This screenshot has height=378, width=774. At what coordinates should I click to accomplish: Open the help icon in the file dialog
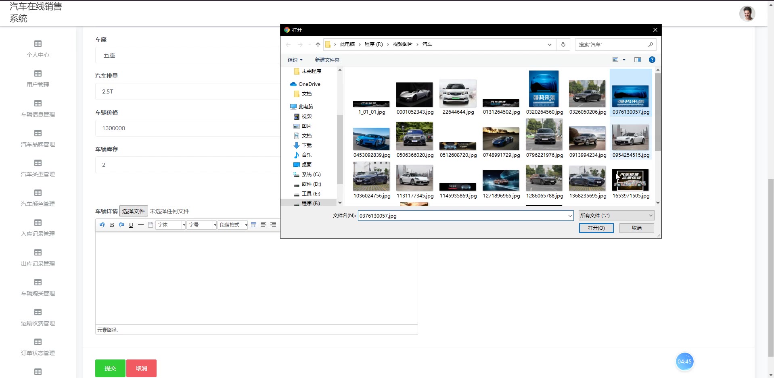tap(651, 60)
